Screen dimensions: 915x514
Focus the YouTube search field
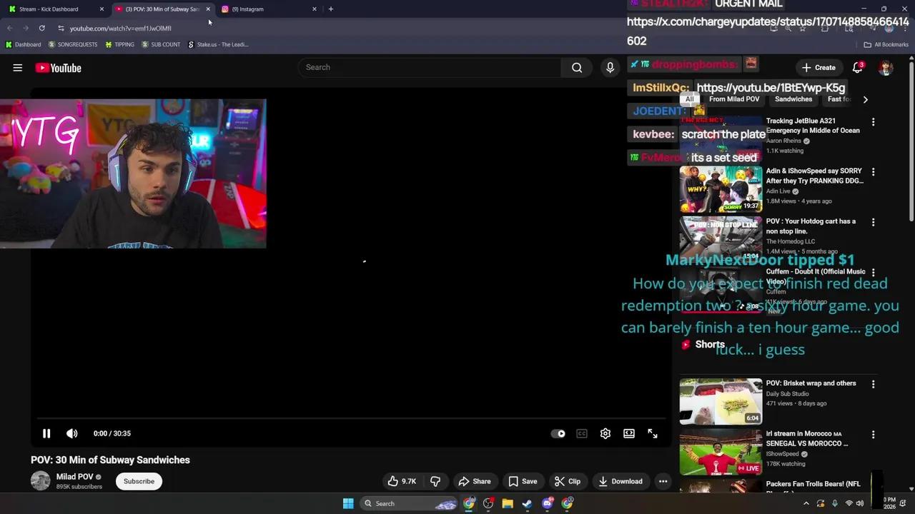(429, 67)
